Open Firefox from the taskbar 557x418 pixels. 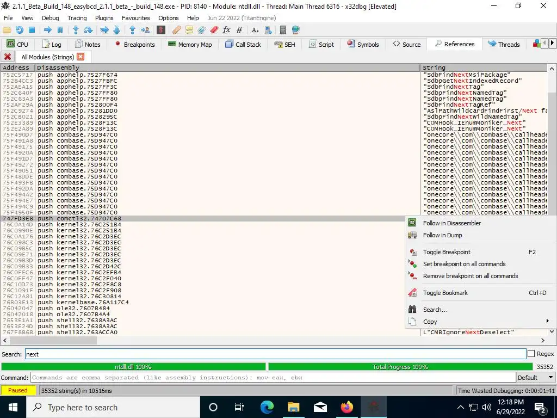(x=346, y=407)
